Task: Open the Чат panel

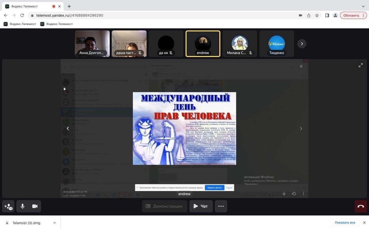Action: [201, 206]
